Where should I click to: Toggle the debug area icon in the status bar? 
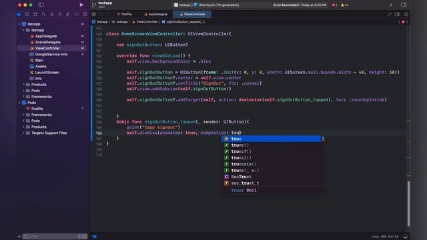pyautogui.click(x=406, y=237)
